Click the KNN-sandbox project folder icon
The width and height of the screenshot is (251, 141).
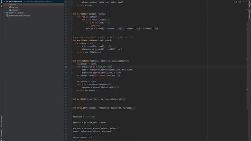pyautogui.click(x=7, y=2)
